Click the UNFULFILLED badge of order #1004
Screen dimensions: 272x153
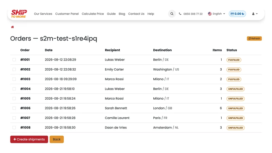click(x=235, y=89)
